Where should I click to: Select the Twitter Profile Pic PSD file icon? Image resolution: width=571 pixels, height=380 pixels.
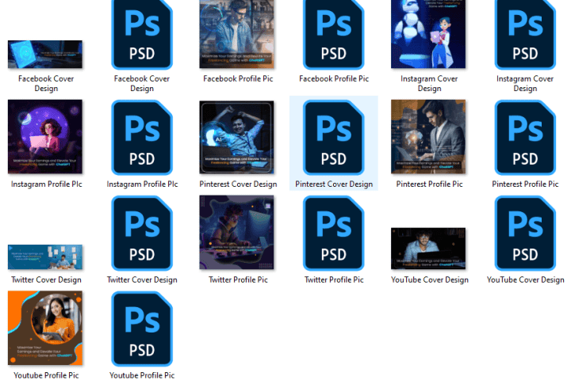(334, 233)
